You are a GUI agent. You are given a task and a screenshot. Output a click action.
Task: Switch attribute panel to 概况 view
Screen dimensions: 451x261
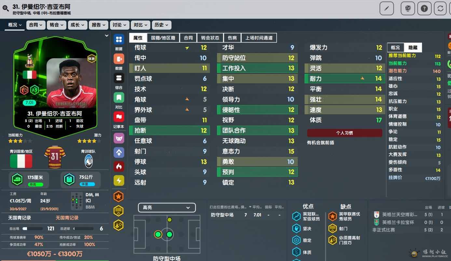tap(395, 48)
